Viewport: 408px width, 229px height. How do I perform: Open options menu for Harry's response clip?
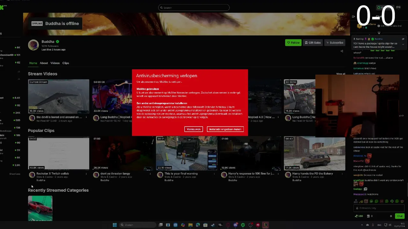[x=278, y=174]
